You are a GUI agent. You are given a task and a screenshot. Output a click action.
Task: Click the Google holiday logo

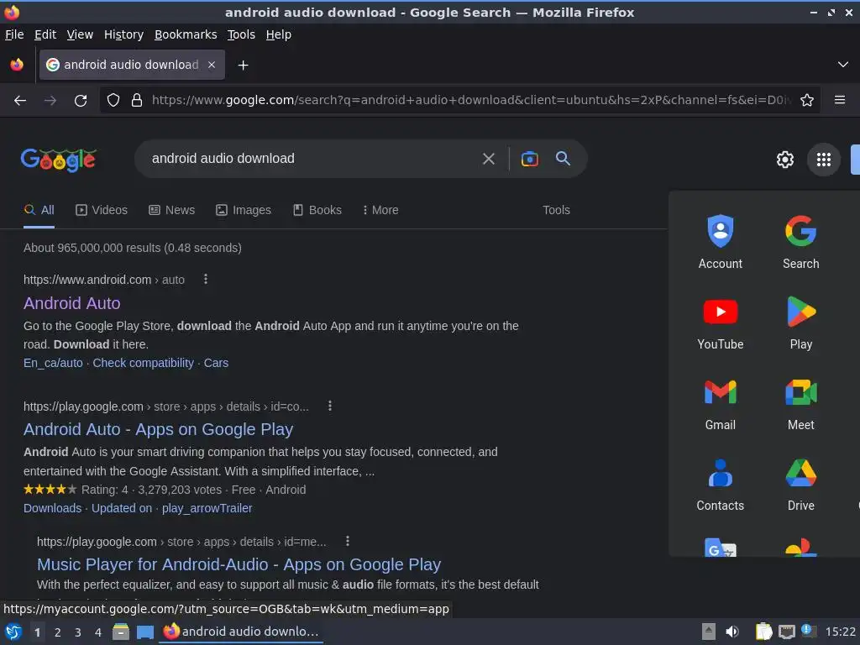[59, 160]
